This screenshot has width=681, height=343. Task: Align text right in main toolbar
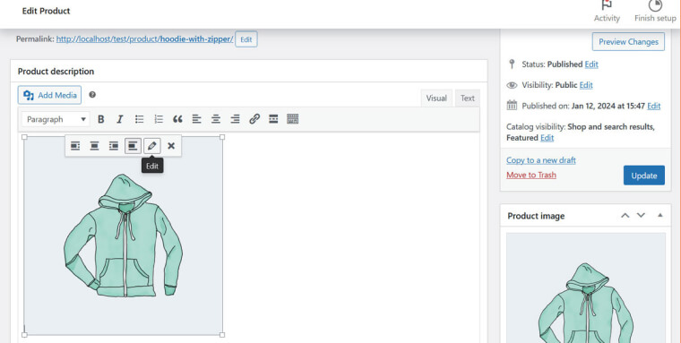point(235,119)
